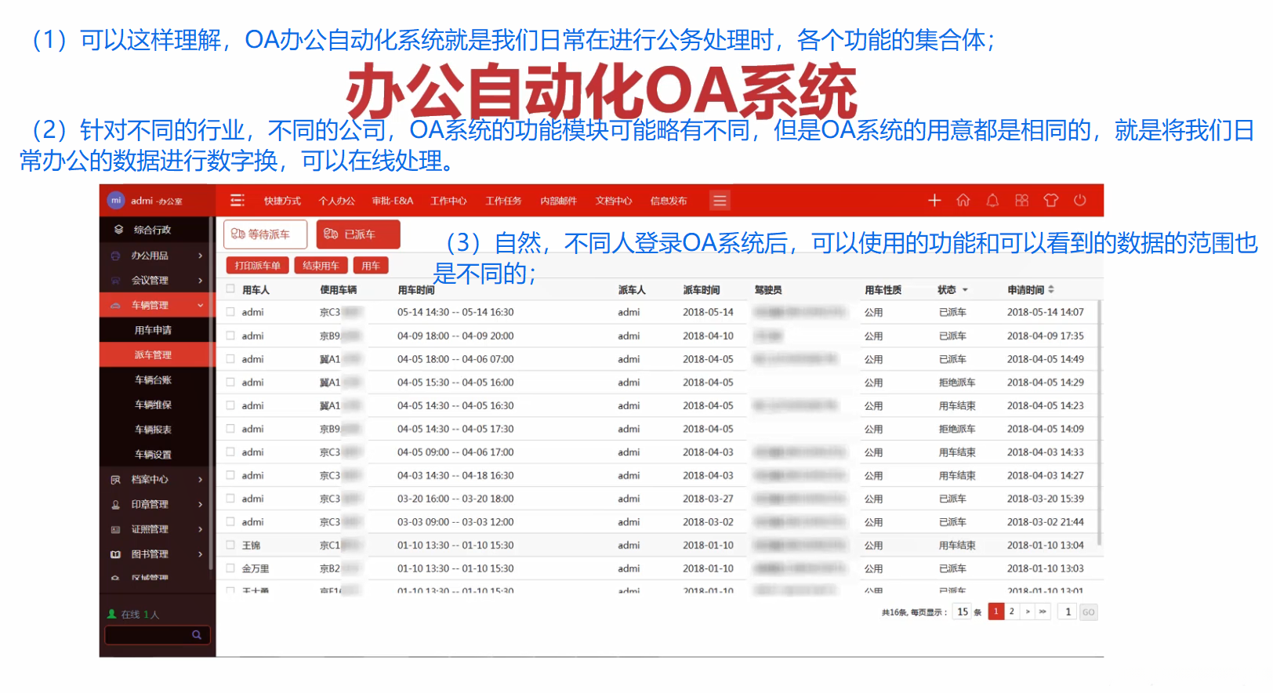Image resolution: width=1273 pixels, height=693 pixels.
Task: Open the 快捷方式 top menu
Action: 282,201
